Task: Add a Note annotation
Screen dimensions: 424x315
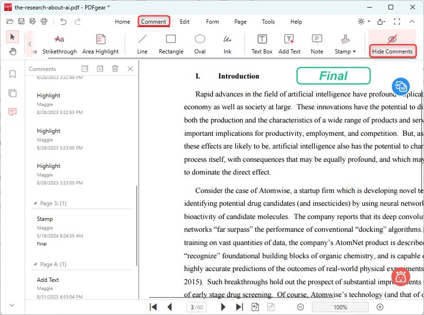Action: coord(317,44)
